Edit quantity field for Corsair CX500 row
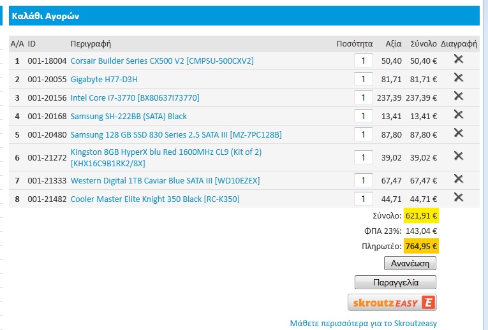The height and width of the screenshot is (330, 488). pos(363,61)
